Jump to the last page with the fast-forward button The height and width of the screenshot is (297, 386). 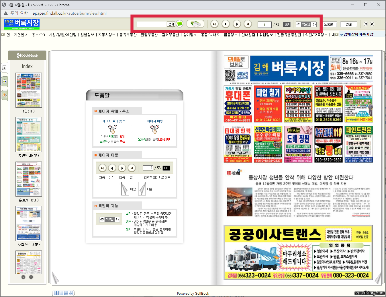click(x=248, y=24)
